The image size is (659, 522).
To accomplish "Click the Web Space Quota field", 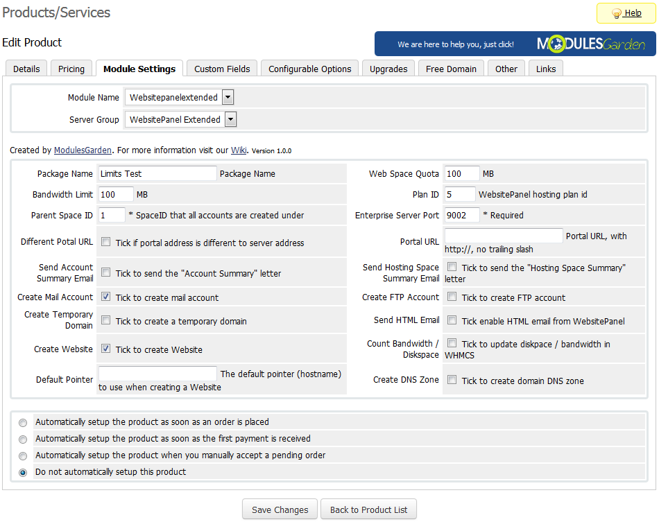I will [462, 173].
